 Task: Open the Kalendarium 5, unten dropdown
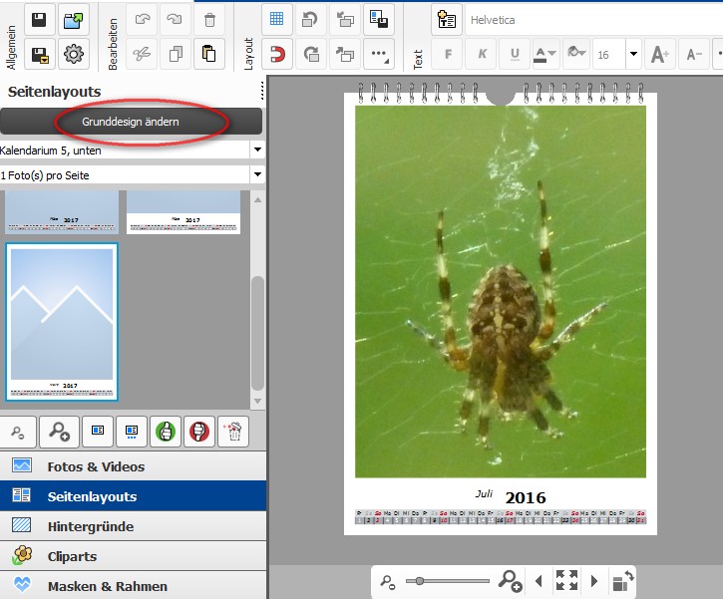(x=257, y=150)
